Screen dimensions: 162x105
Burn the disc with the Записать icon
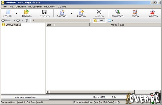click(x=153, y=12)
